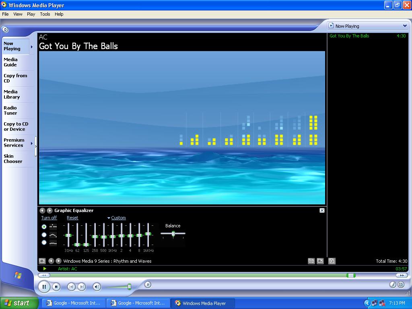The height and width of the screenshot is (309, 412).
Task: Open the Help menu
Action: (x=59, y=14)
